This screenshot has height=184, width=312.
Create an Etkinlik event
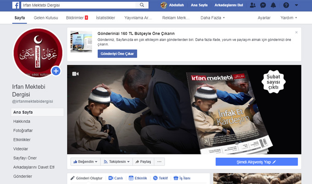pos(138,178)
